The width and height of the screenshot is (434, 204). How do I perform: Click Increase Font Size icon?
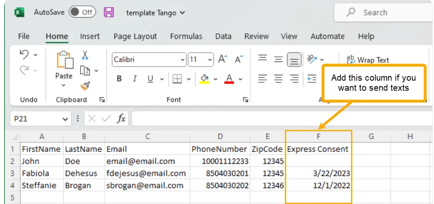coord(223,59)
